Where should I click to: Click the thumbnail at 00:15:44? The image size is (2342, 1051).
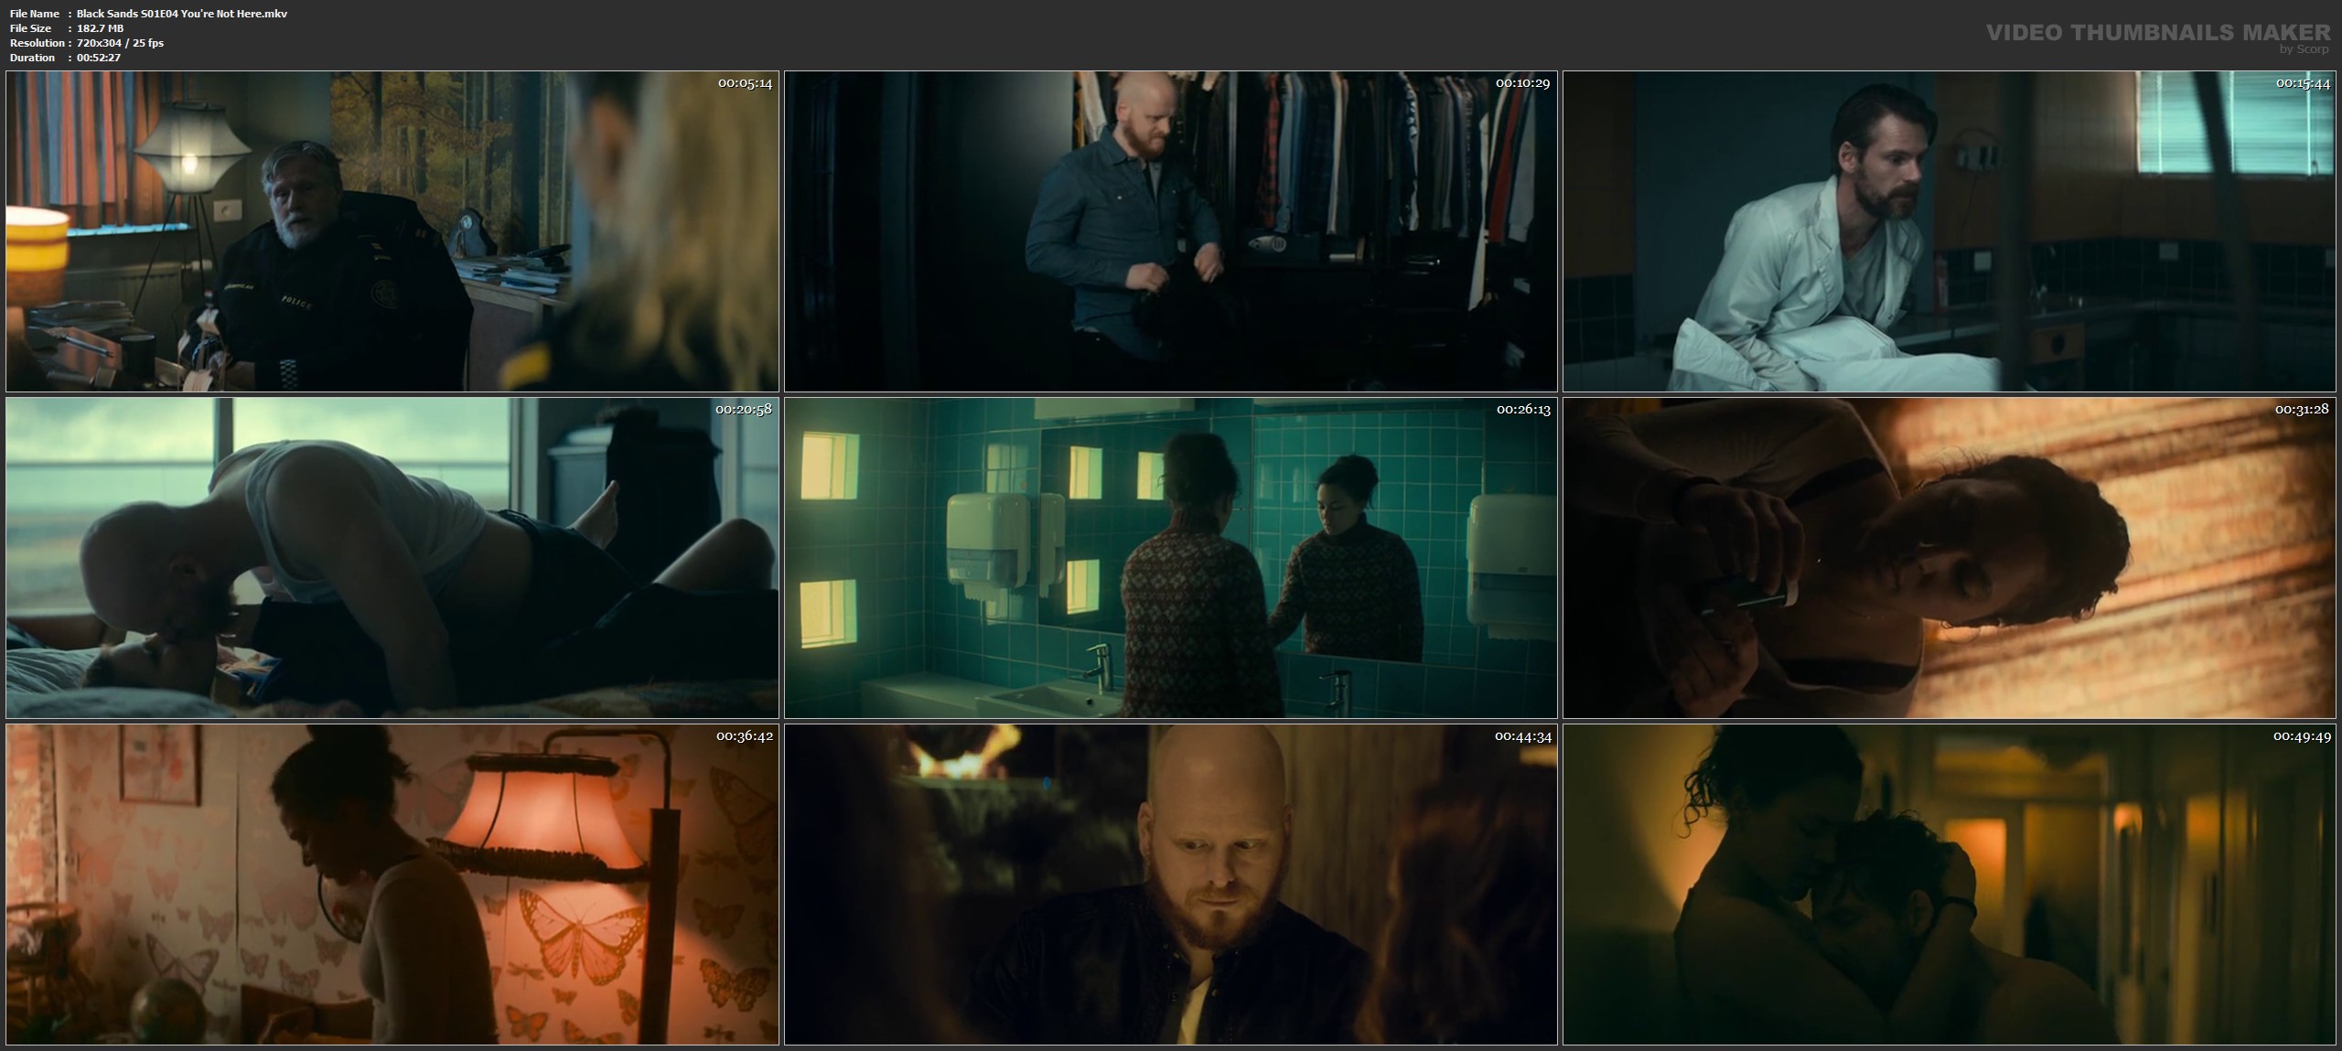(x=1949, y=231)
